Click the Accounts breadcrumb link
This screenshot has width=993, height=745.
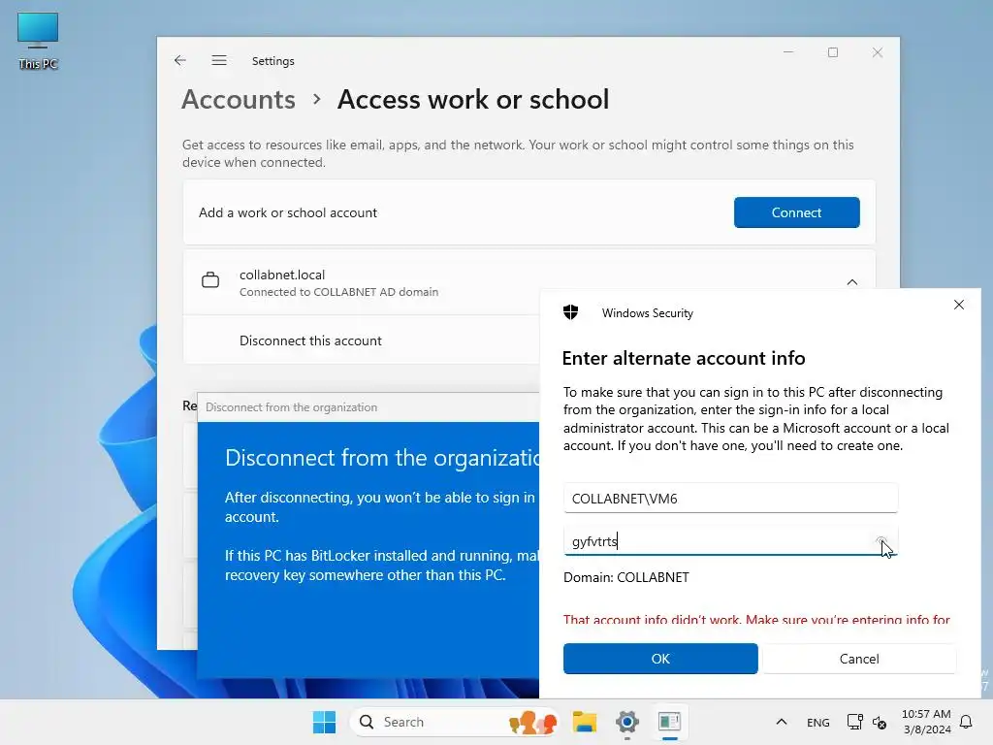pos(239,100)
